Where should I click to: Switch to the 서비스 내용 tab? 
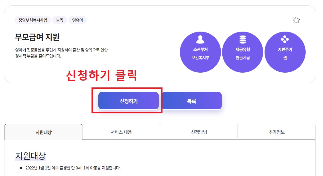click(x=121, y=132)
